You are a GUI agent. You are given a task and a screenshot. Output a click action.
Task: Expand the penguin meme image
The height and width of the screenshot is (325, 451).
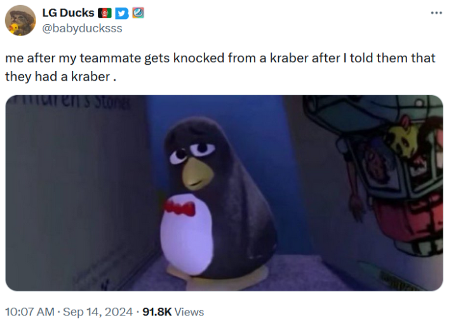[x=224, y=193]
